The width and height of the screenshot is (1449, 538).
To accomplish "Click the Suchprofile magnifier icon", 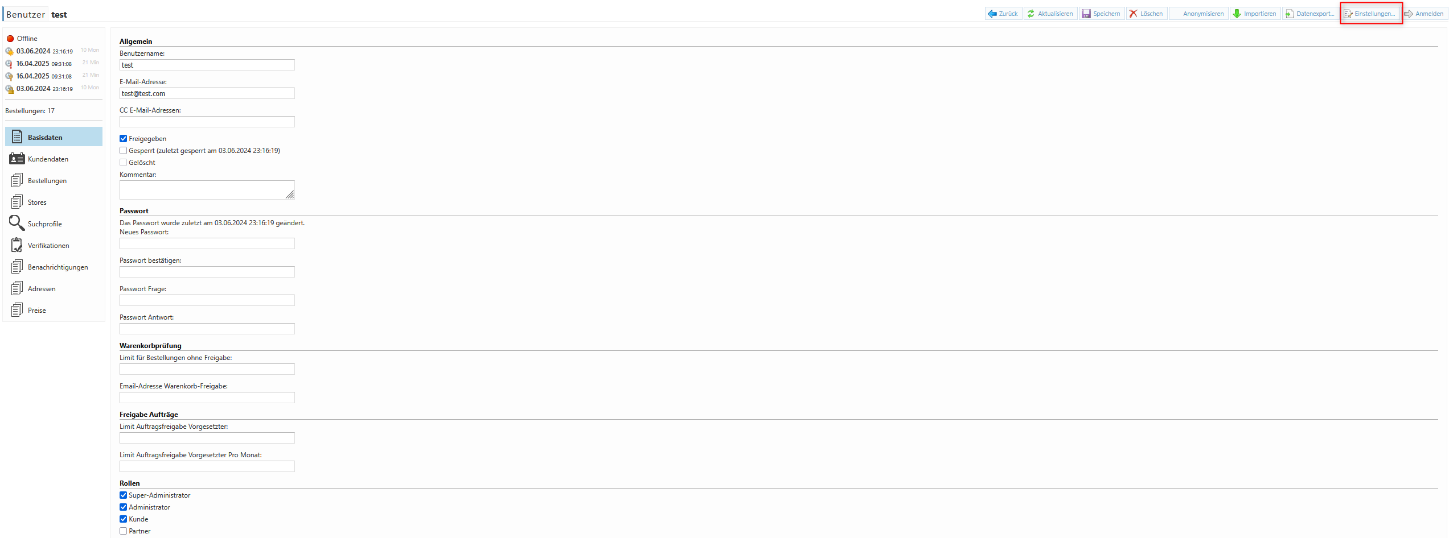I will coord(17,223).
